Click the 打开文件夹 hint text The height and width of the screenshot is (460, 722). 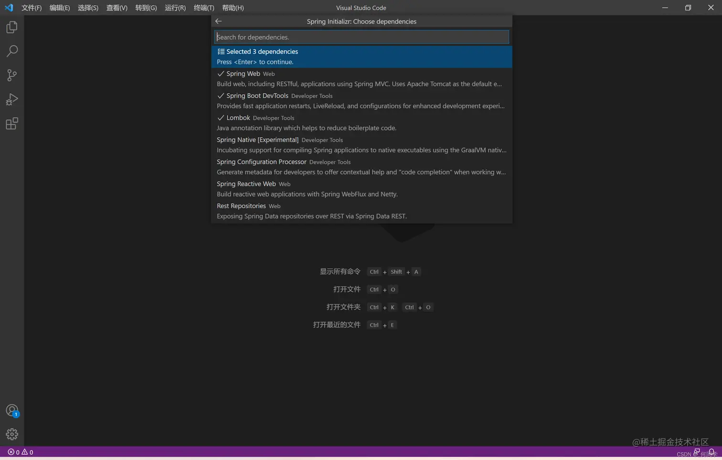click(343, 307)
